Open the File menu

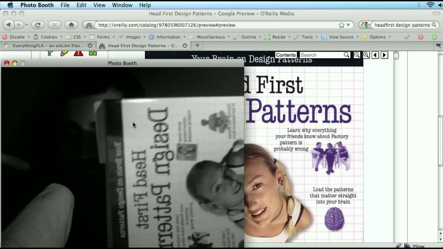pyautogui.click(x=65, y=5)
